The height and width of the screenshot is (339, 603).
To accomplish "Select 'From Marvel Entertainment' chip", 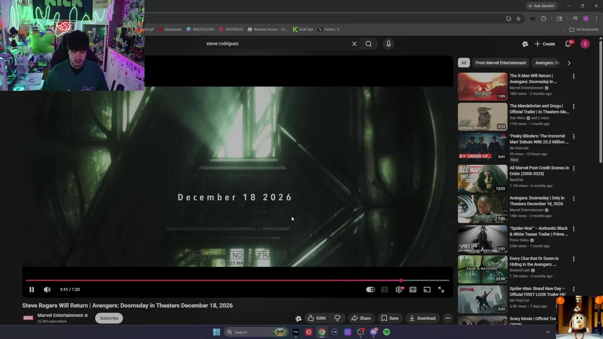I will (501, 63).
